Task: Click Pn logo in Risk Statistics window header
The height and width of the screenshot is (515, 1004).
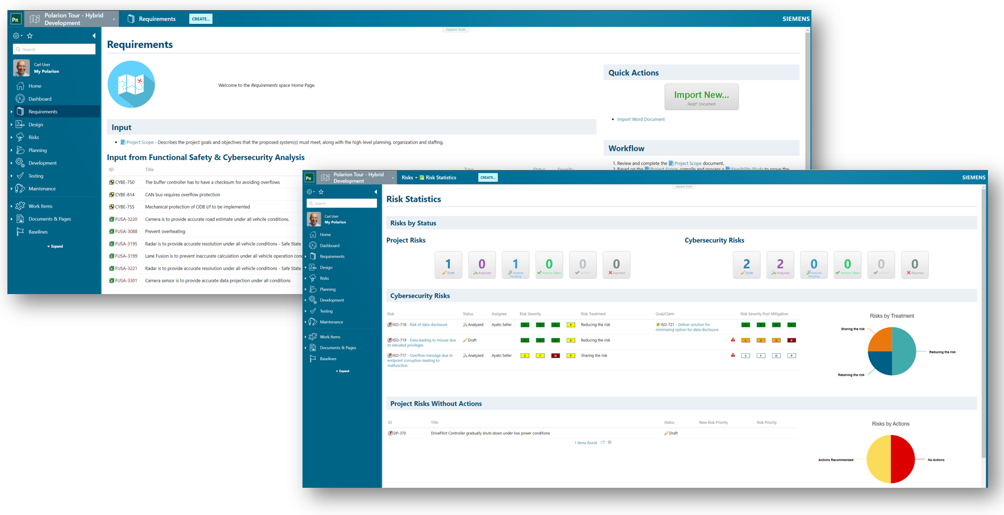Action: point(309,178)
